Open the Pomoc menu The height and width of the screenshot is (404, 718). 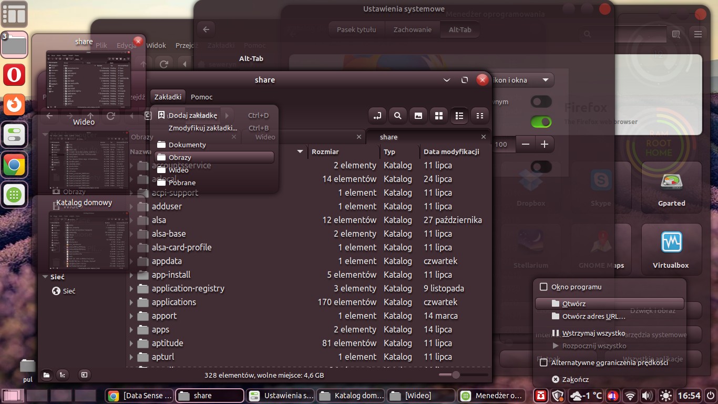(x=202, y=97)
